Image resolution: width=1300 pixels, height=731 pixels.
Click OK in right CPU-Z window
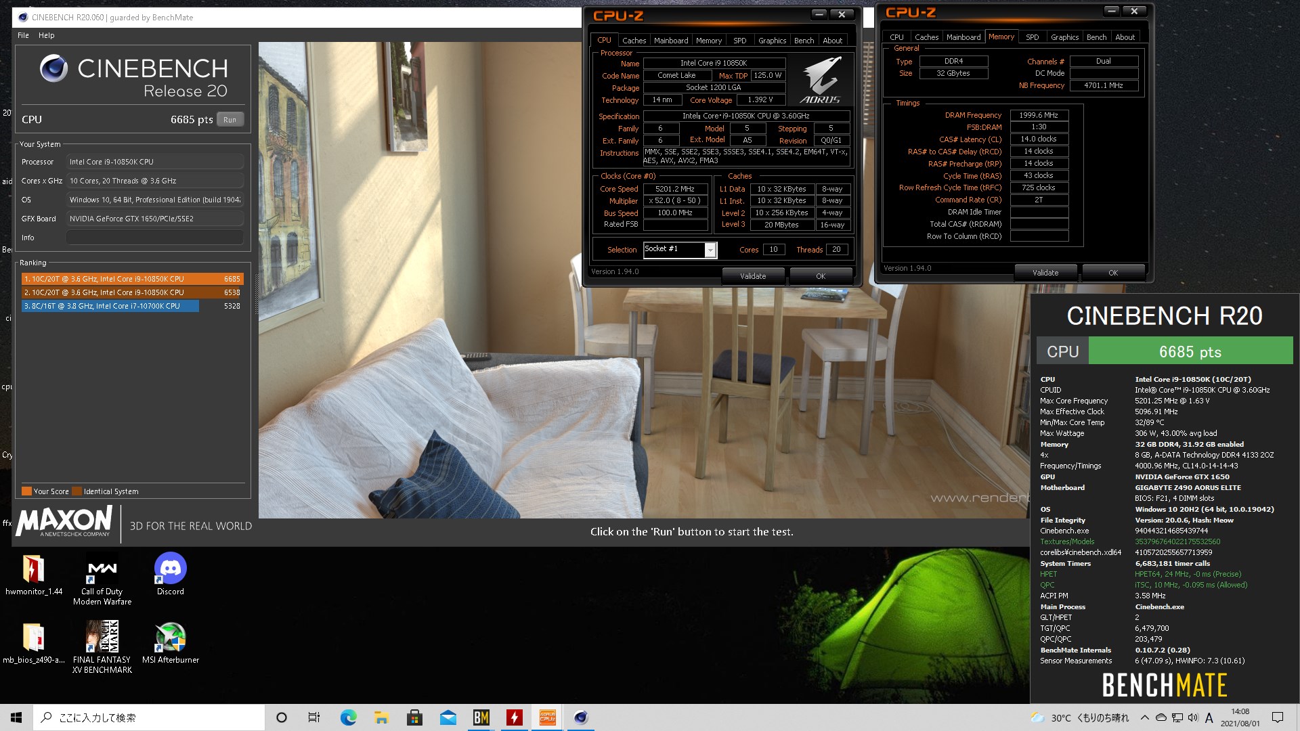[x=1113, y=273]
